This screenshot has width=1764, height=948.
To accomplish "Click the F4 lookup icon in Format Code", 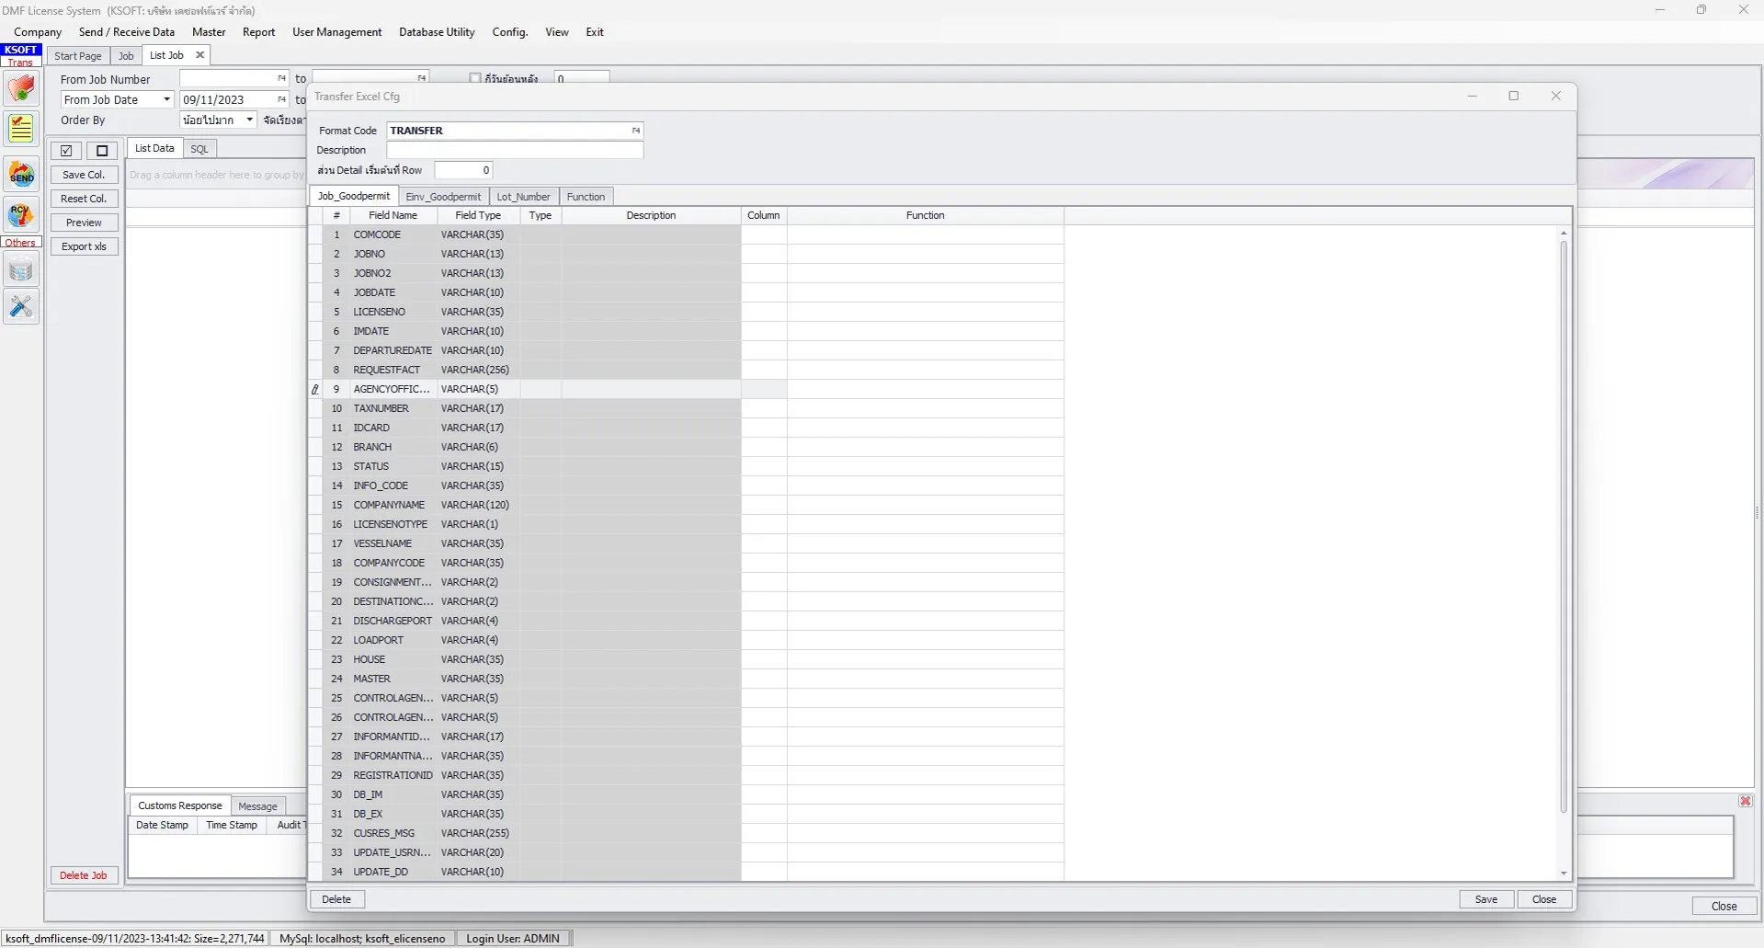I will click(x=635, y=131).
